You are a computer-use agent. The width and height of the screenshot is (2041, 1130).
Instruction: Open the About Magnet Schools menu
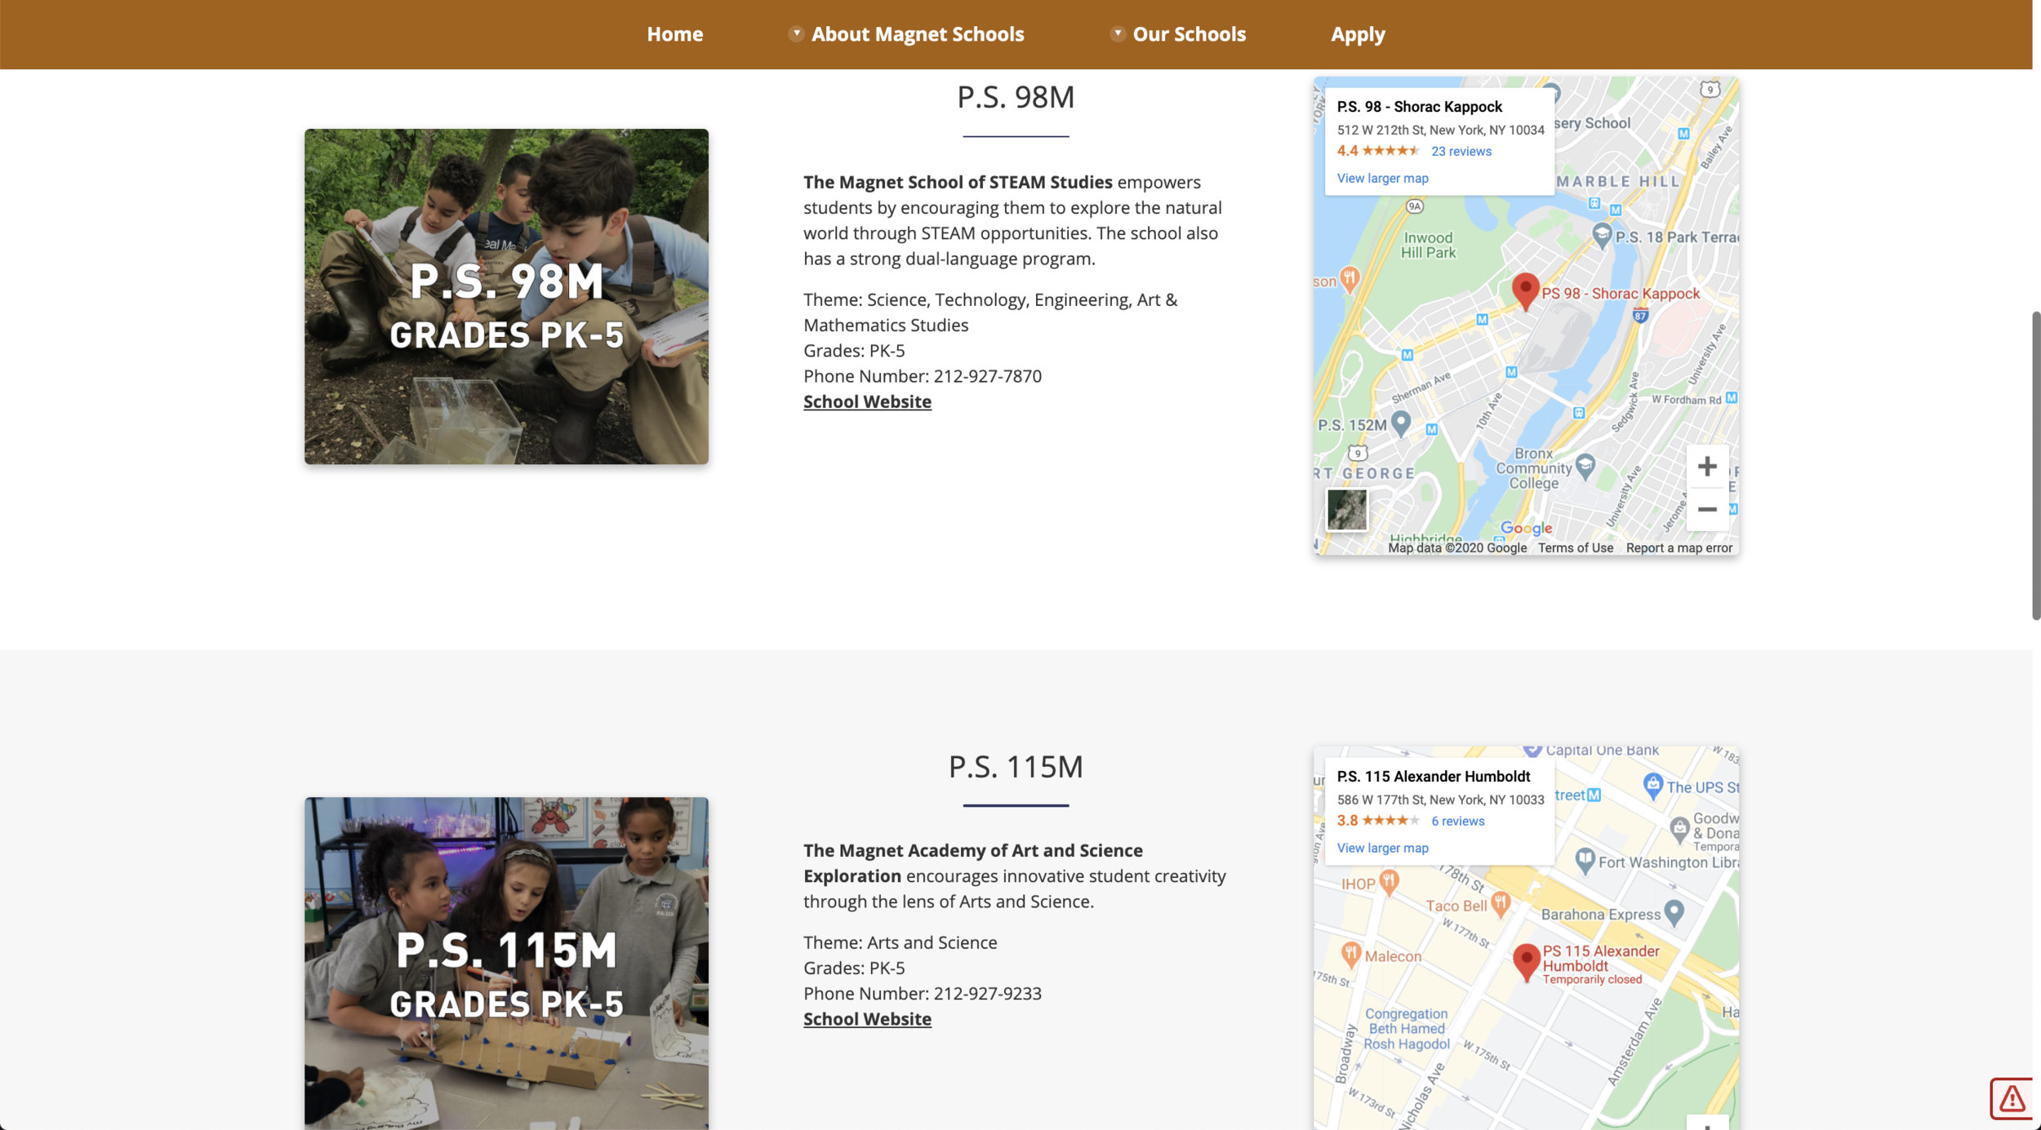click(917, 34)
